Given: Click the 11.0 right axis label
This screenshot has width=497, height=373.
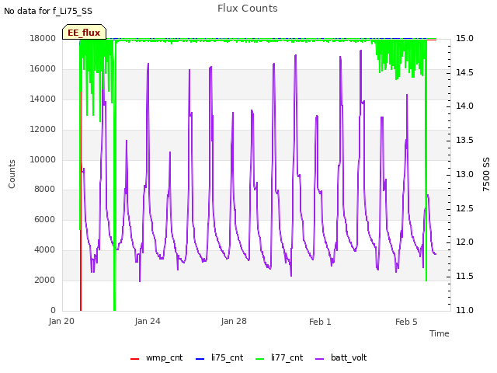Looking at the screenshot, I should pos(464,310).
